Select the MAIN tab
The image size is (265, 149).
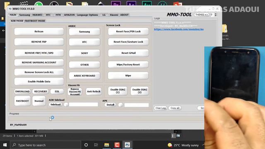pyautogui.click(x=13, y=15)
